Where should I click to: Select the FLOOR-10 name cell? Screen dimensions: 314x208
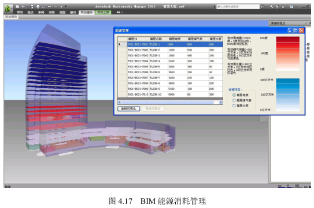tap(158, 94)
